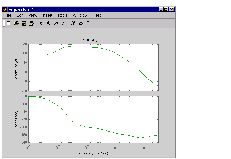Toggle the Zoom Out magnifier tool

(80, 23)
